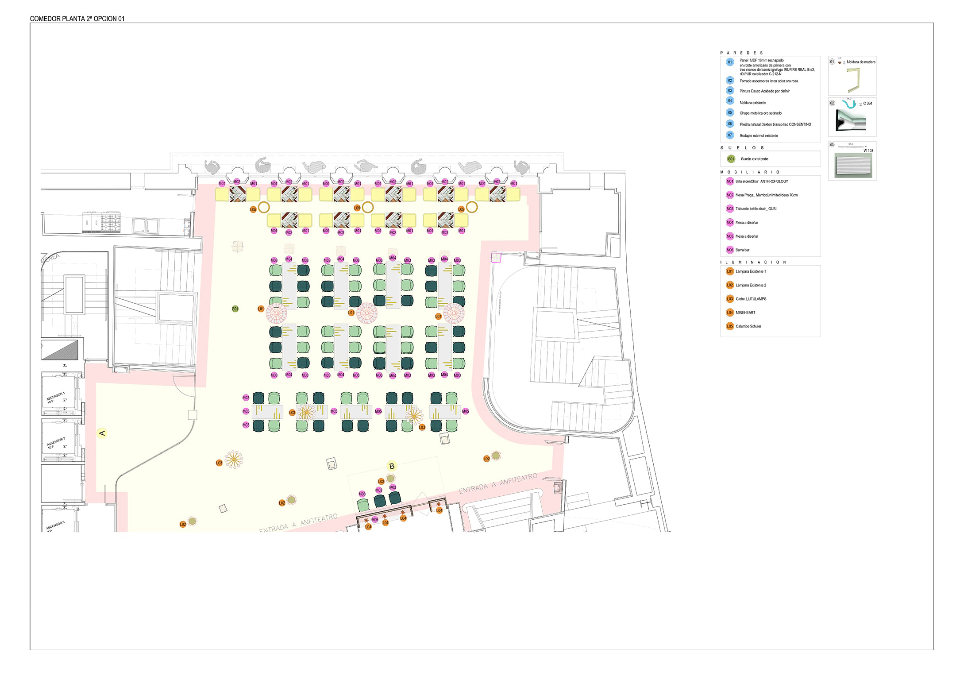This screenshot has height=676, width=956.
Task: Click the ILUMINACION legend section heading
Action: (x=753, y=262)
